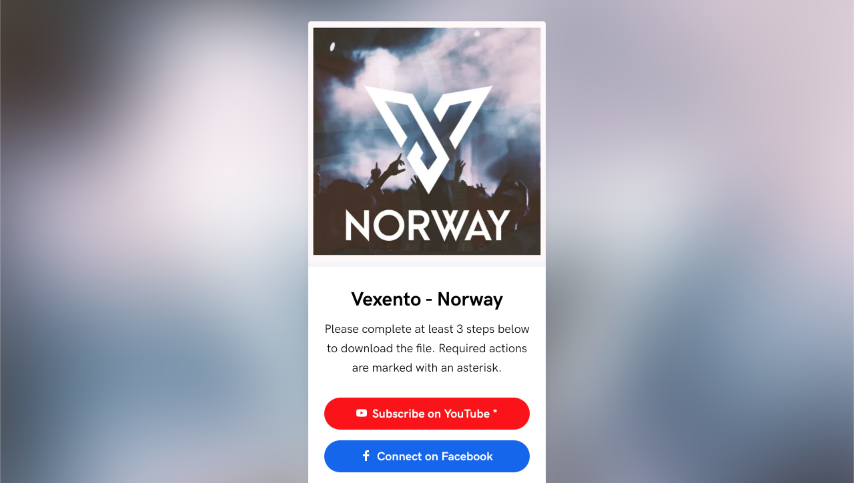Click the YouTube play icon in red button
854x483 pixels.
coord(362,414)
